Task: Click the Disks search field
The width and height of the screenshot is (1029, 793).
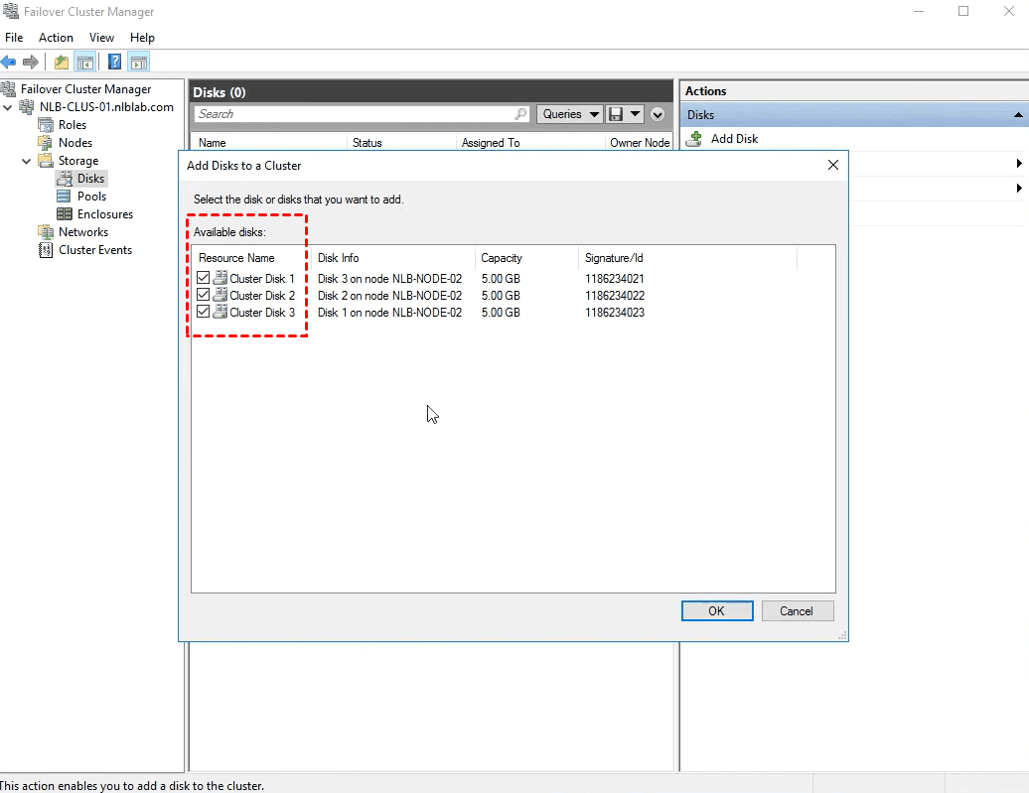Action: click(362, 114)
